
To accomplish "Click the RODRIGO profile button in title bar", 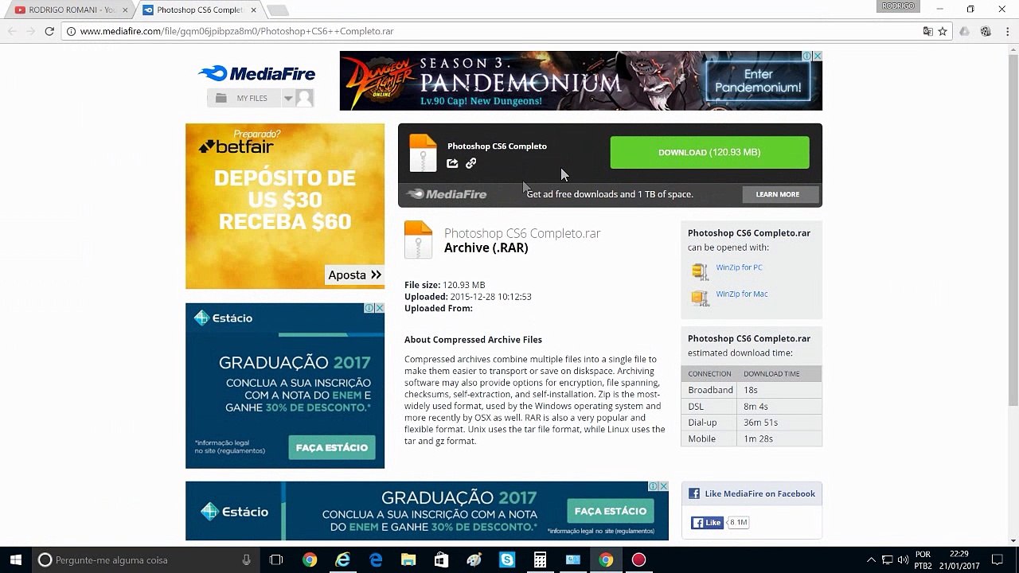I will 897,6.
